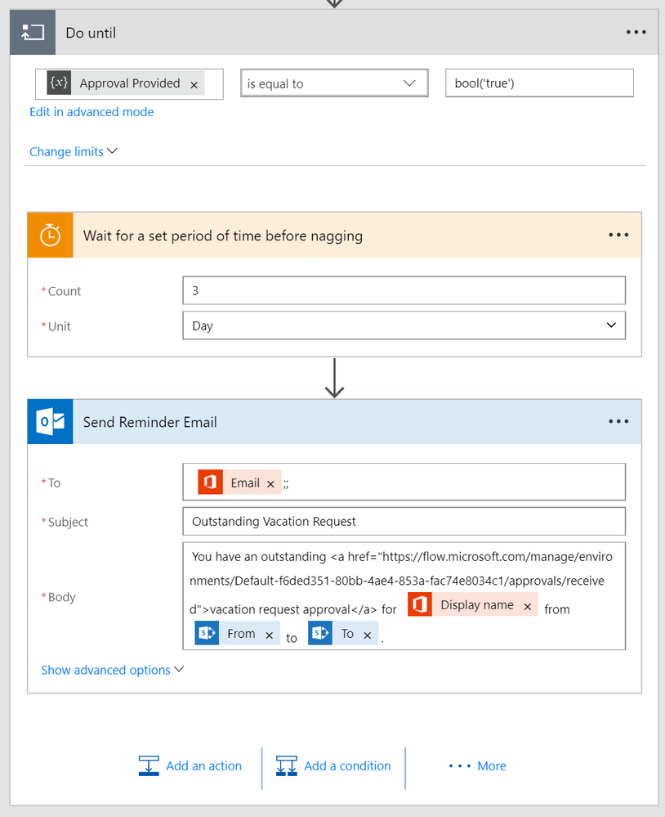Click the Do until loop icon
The height and width of the screenshot is (817, 665).
pyautogui.click(x=33, y=33)
